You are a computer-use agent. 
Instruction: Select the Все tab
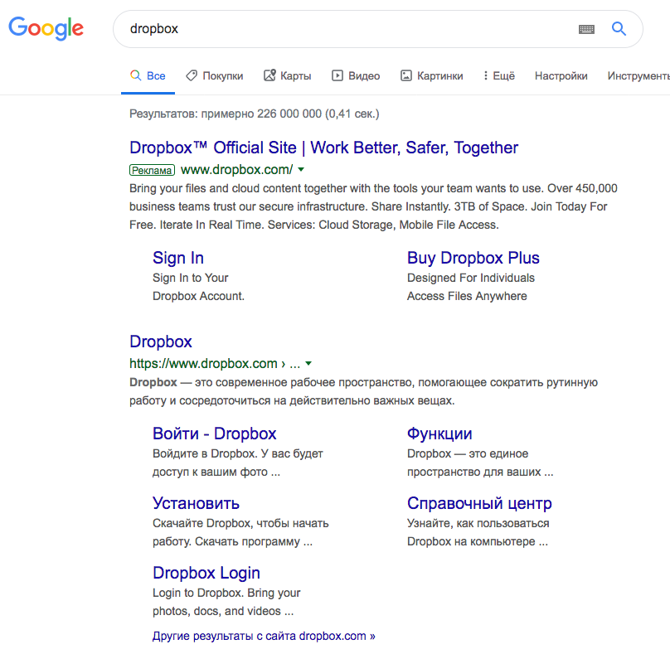click(148, 75)
